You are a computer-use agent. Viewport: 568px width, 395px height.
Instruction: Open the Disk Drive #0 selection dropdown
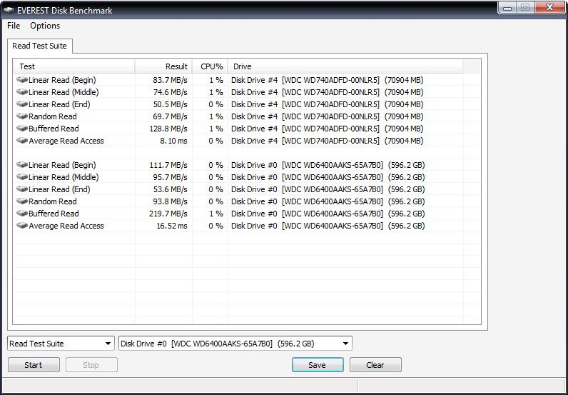235,344
